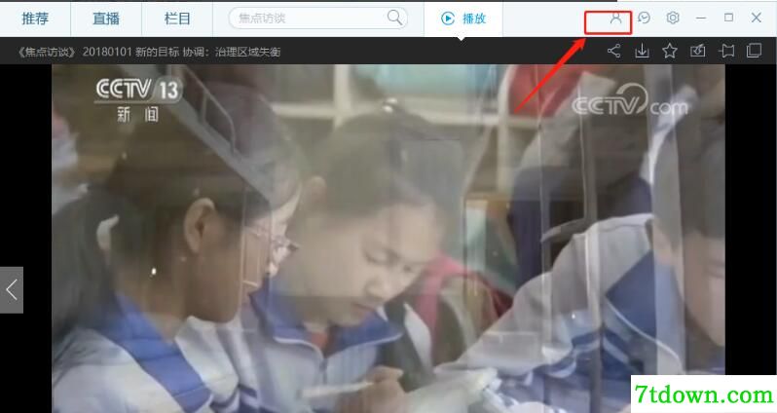Click the video playback area
This screenshot has width=777, height=413.
pyautogui.click(x=388, y=238)
